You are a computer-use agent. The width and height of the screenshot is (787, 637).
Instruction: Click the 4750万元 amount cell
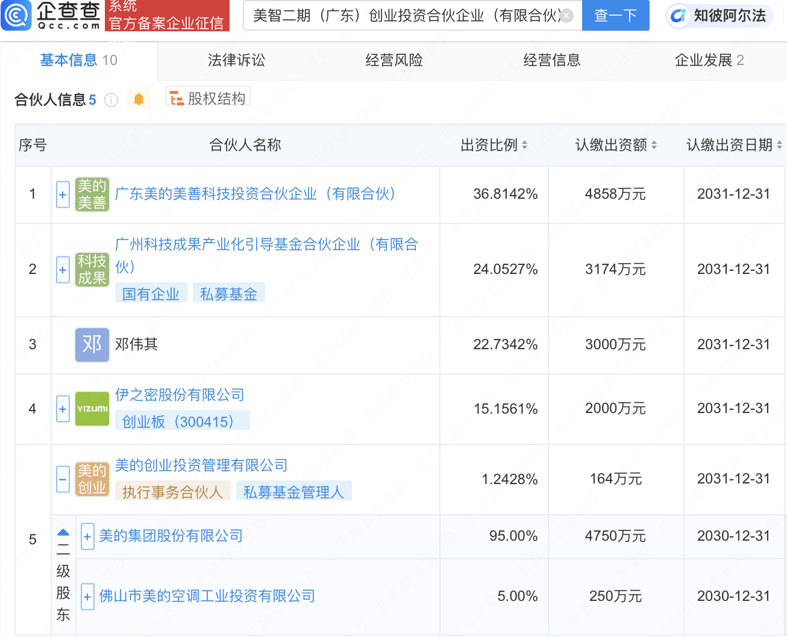[x=615, y=536]
